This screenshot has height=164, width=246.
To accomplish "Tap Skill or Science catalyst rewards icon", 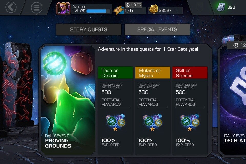I will point(190,122).
